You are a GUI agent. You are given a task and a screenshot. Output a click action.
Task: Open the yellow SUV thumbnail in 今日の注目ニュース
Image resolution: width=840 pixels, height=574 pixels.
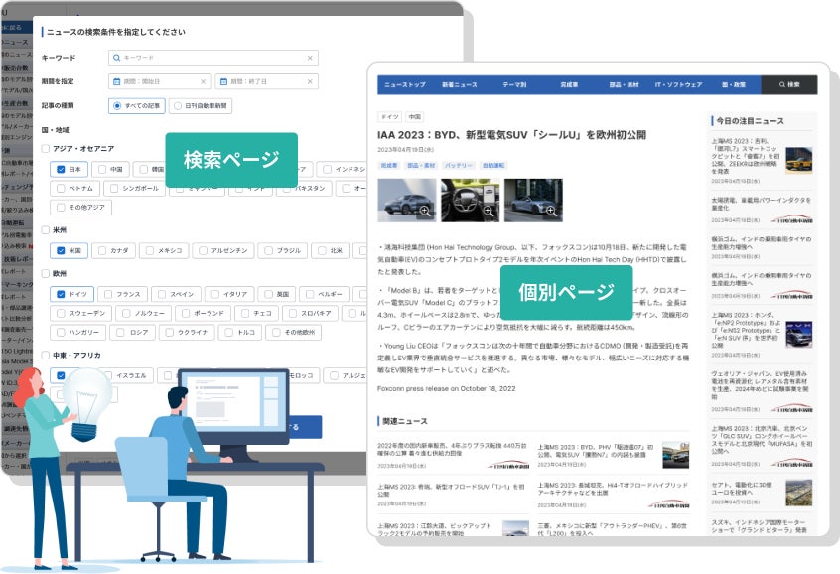point(798,160)
